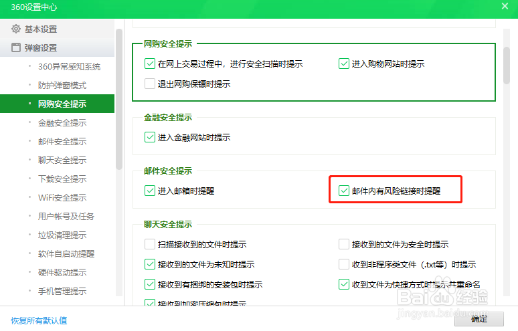518x331 pixels.
Task: Select 360异常感知系统 in sidebar
Action: tap(69, 67)
